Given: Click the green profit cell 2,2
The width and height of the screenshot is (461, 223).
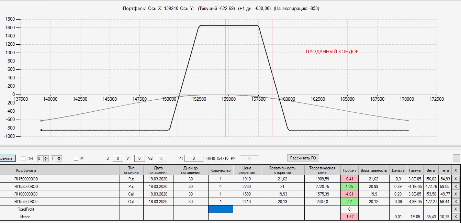Looking at the screenshot, I should [x=349, y=202].
